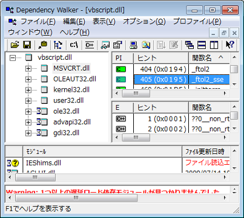
Task: Click ヒント header in imports list
Action: click(161, 58)
